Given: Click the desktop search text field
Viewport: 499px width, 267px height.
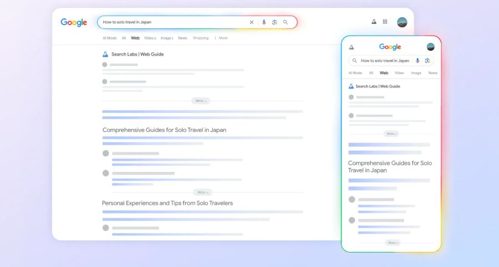Looking at the screenshot, I should coord(172,22).
